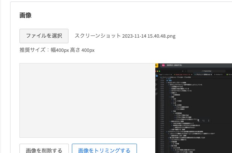Screen dimensions: 232x153
Task: Click the yellow app icon in preview corner
Action: click(x=157, y=65)
